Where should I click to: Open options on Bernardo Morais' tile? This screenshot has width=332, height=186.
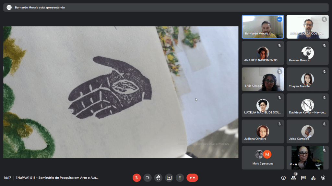(x=279, y=19)
